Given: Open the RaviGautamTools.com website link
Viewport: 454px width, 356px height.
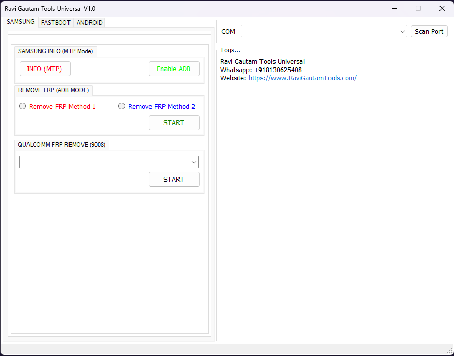Looking at the screenshot, I should click(302, 78).
